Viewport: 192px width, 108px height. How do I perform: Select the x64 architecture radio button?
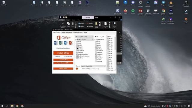coord(101,37)
